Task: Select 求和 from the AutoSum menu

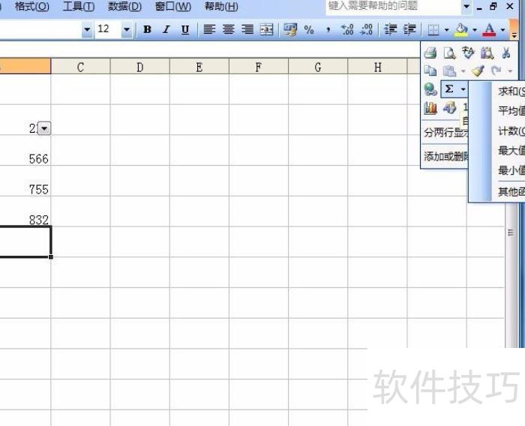Action: [509, 91]
